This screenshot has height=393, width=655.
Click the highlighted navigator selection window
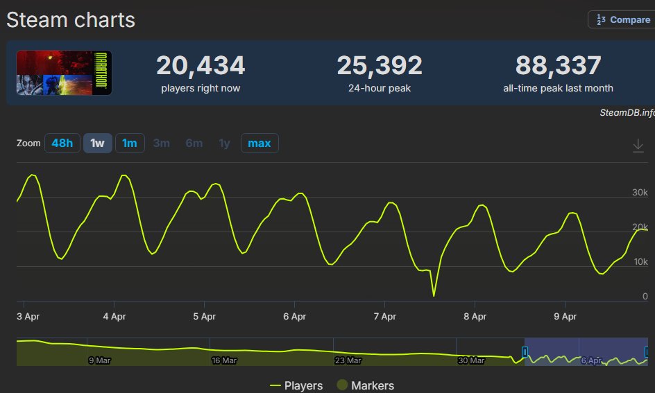pos(586,351)
